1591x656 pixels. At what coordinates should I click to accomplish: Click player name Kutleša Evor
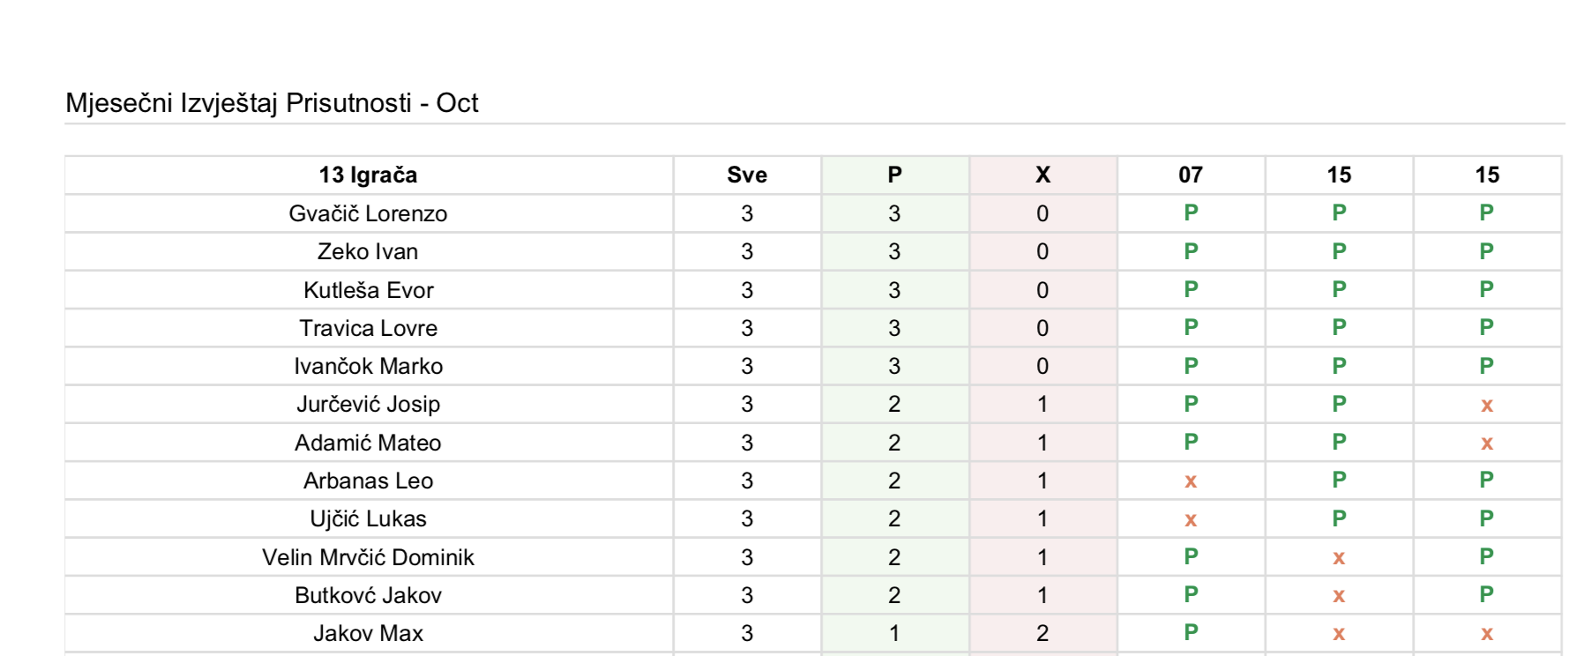pyautogui.click(x=368, y=290)
